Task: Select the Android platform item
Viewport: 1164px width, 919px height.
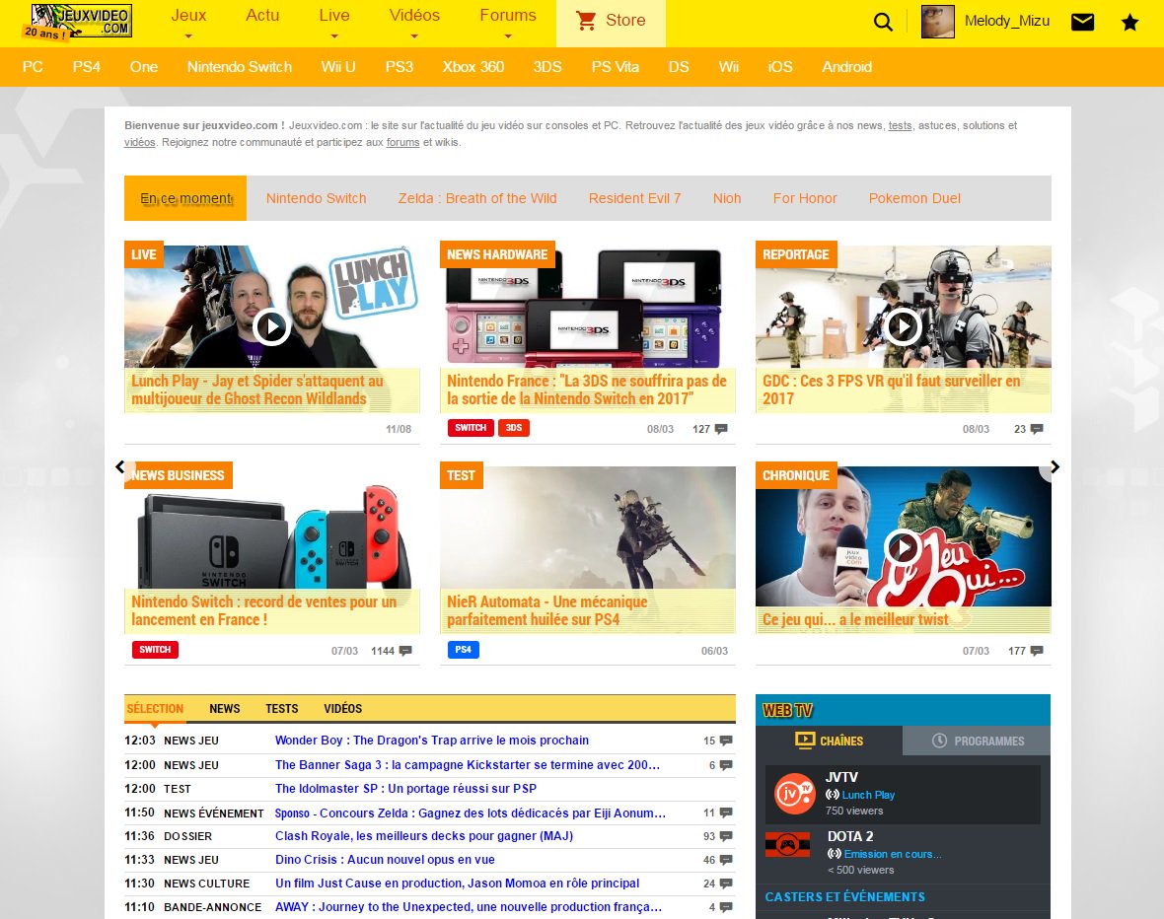Action: [x=846, y=67]
